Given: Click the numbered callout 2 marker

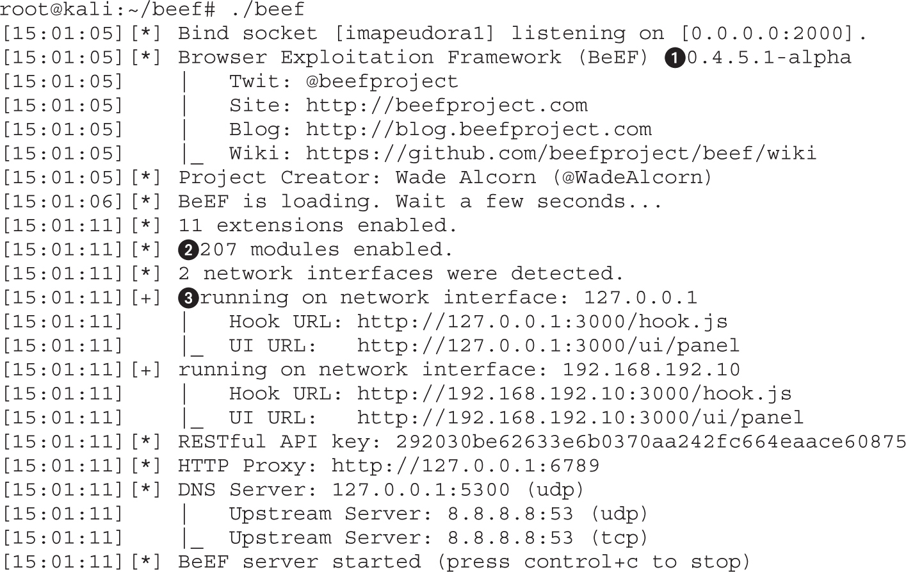Looking at the screenshot, I should point(188,250).
